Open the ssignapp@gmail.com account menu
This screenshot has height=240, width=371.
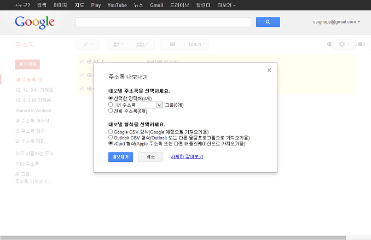336,22
